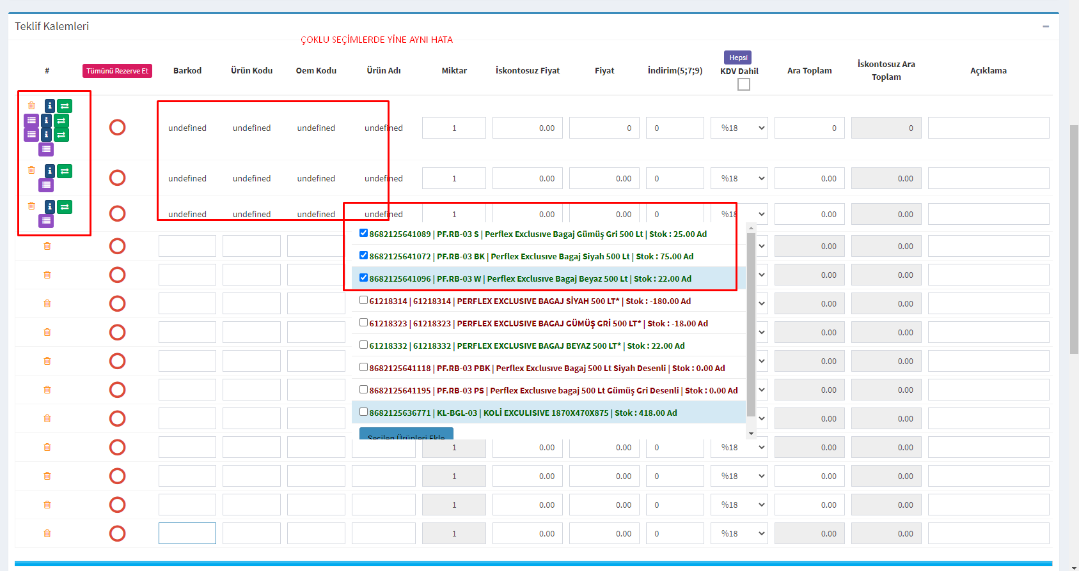Click the purple list icon in third row

pyautogui.click(x=46, y=221)
